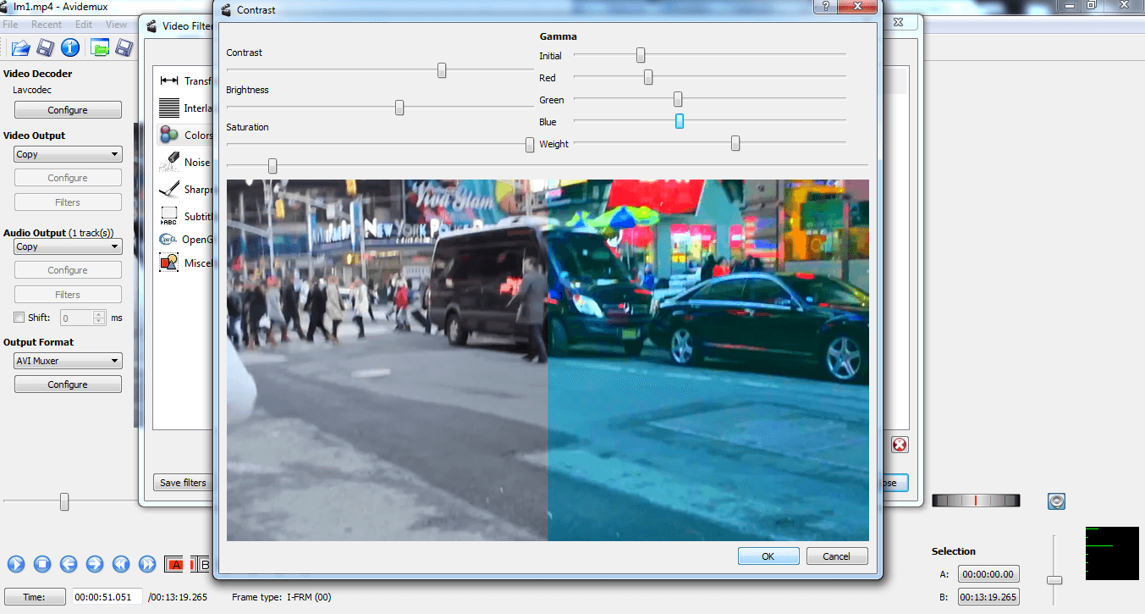Click the Gamma Initial slider handle

[641, 55]
